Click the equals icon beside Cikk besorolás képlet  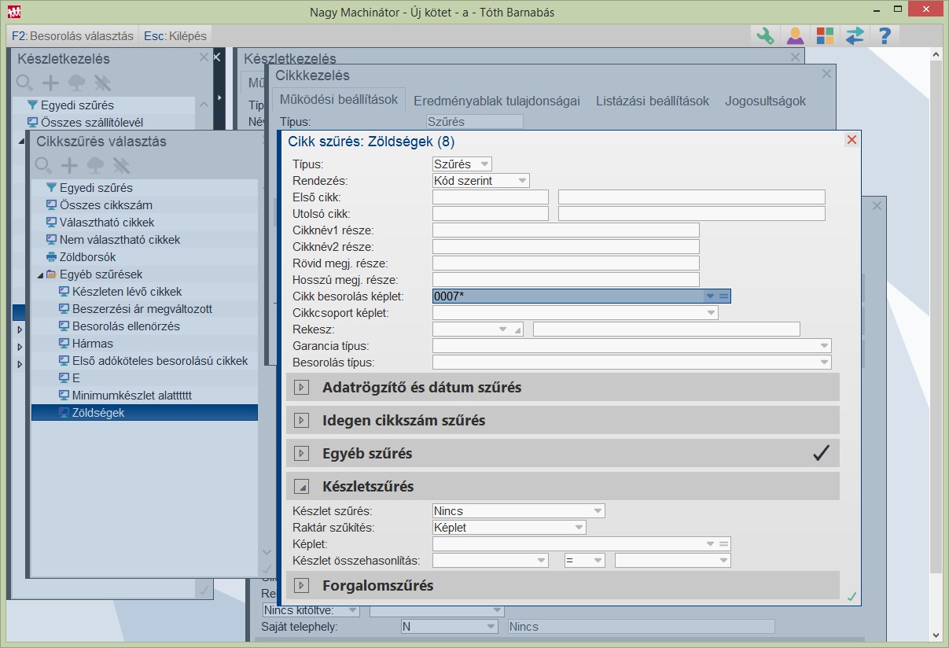pos(724,296)
